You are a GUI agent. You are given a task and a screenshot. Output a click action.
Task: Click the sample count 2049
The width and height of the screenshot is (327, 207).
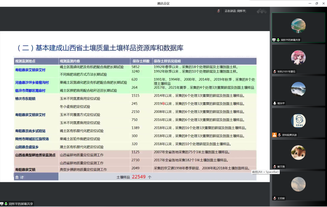(x=135, y=168)
